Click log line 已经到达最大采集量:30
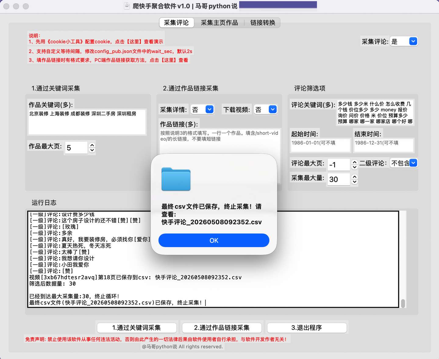Viewport: 439px width, 359px height. [74, 296]
